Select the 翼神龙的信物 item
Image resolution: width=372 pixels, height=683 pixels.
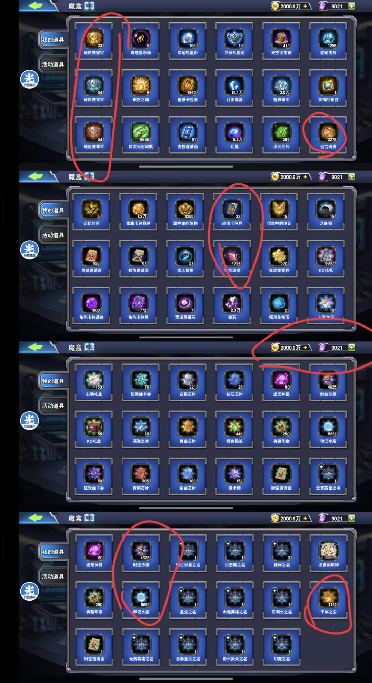pyautogui.click(x=185, y=212)
